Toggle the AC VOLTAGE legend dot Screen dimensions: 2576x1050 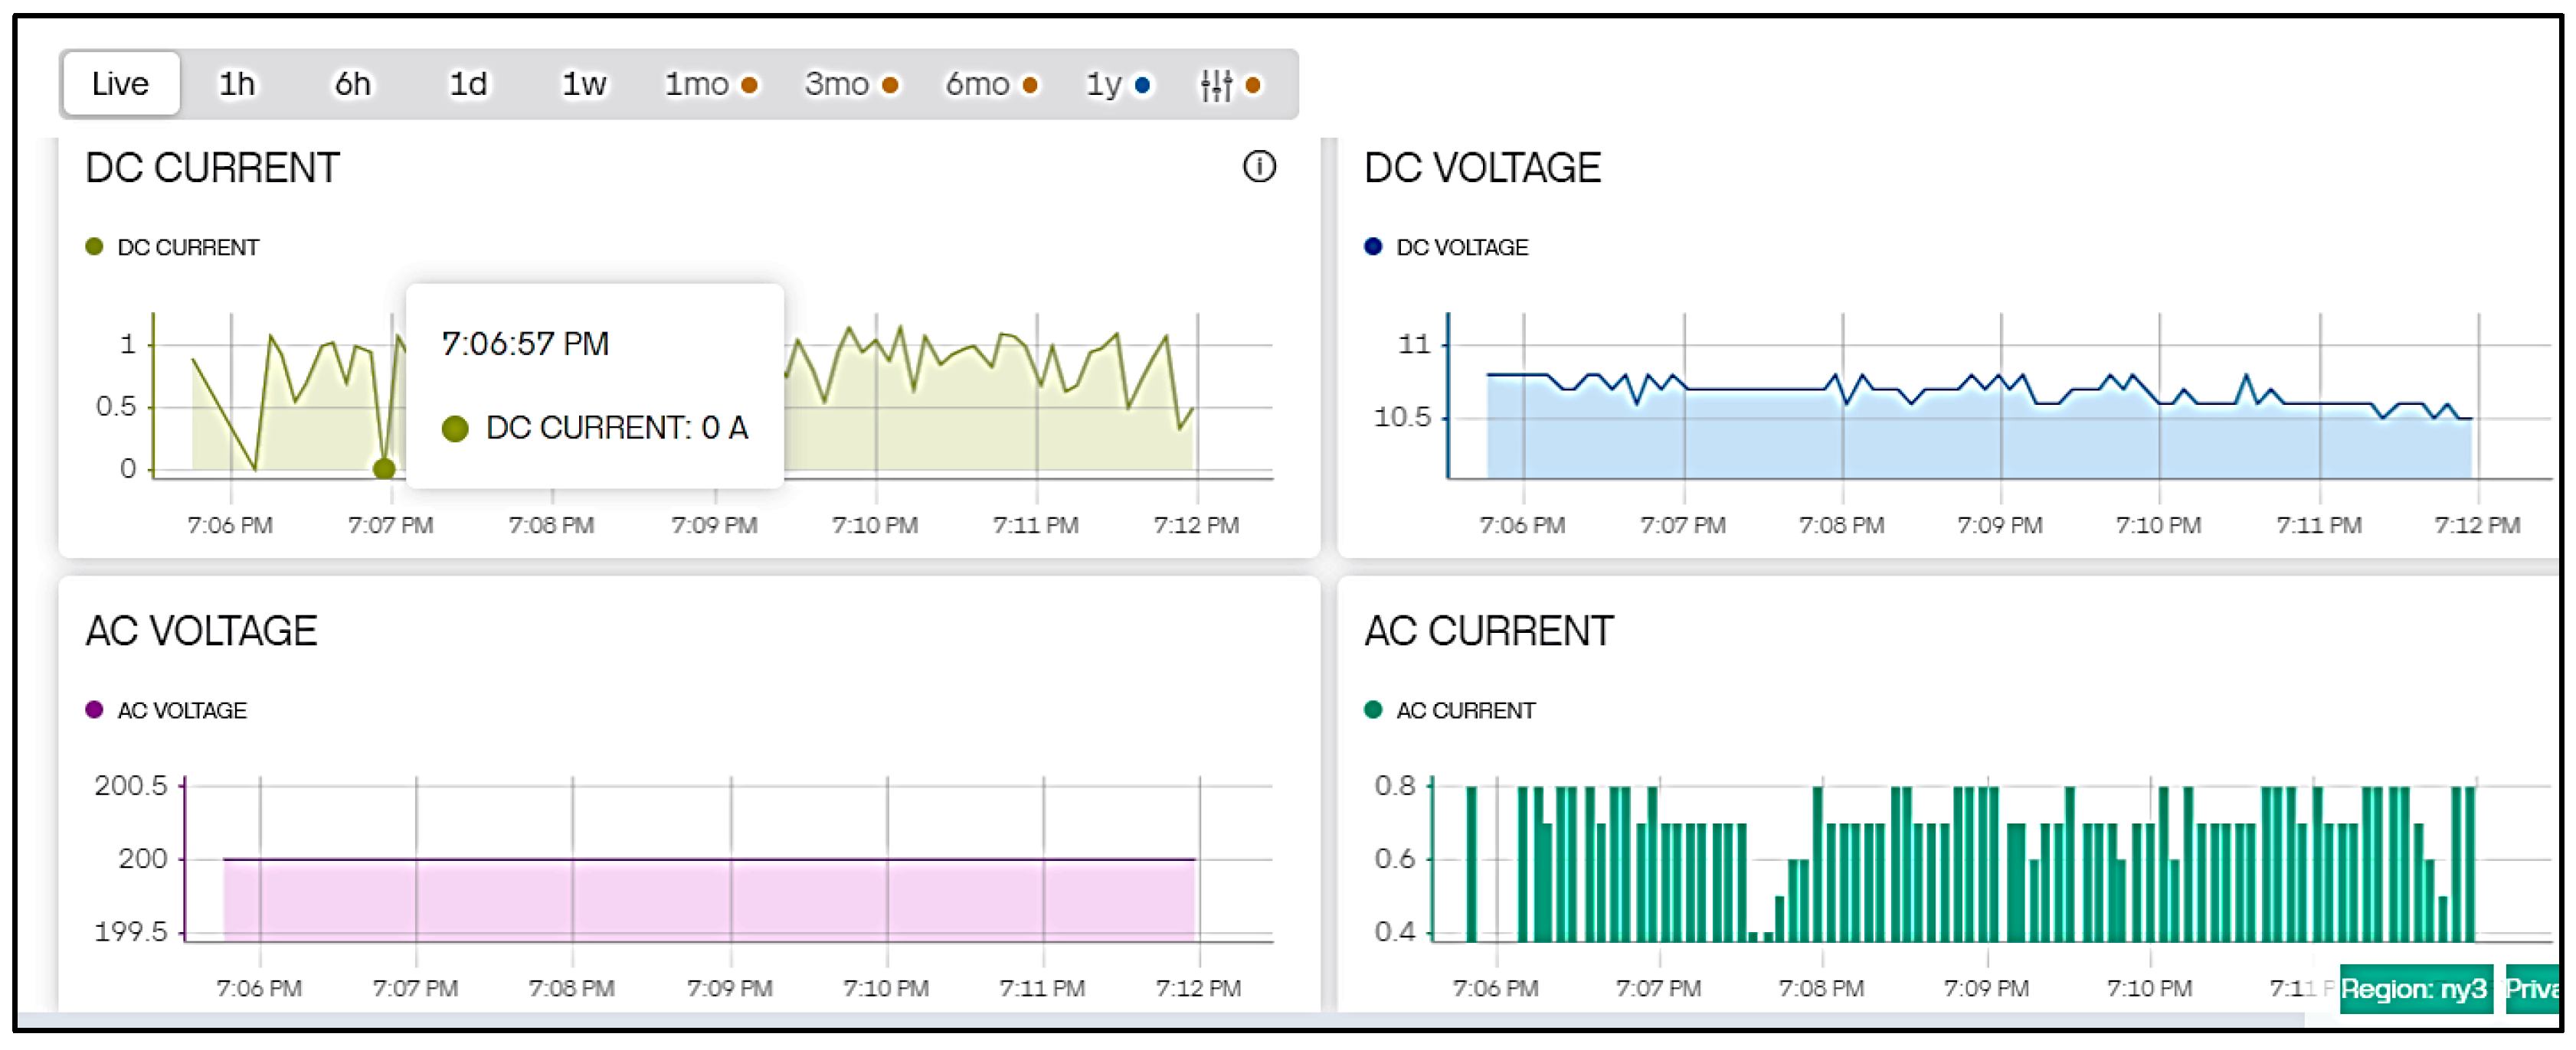[94, 710]
